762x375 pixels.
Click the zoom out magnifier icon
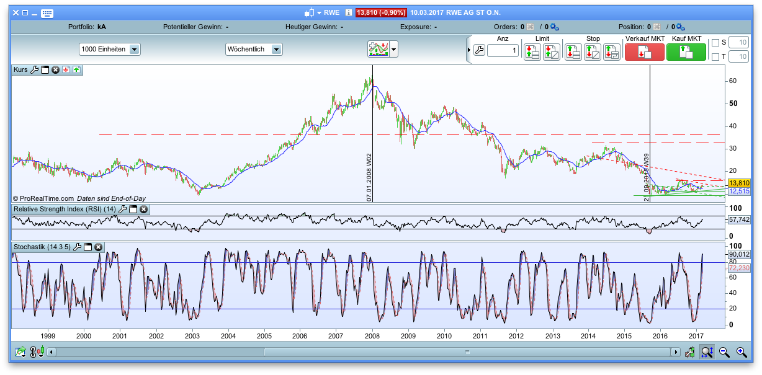click(724, 352)
